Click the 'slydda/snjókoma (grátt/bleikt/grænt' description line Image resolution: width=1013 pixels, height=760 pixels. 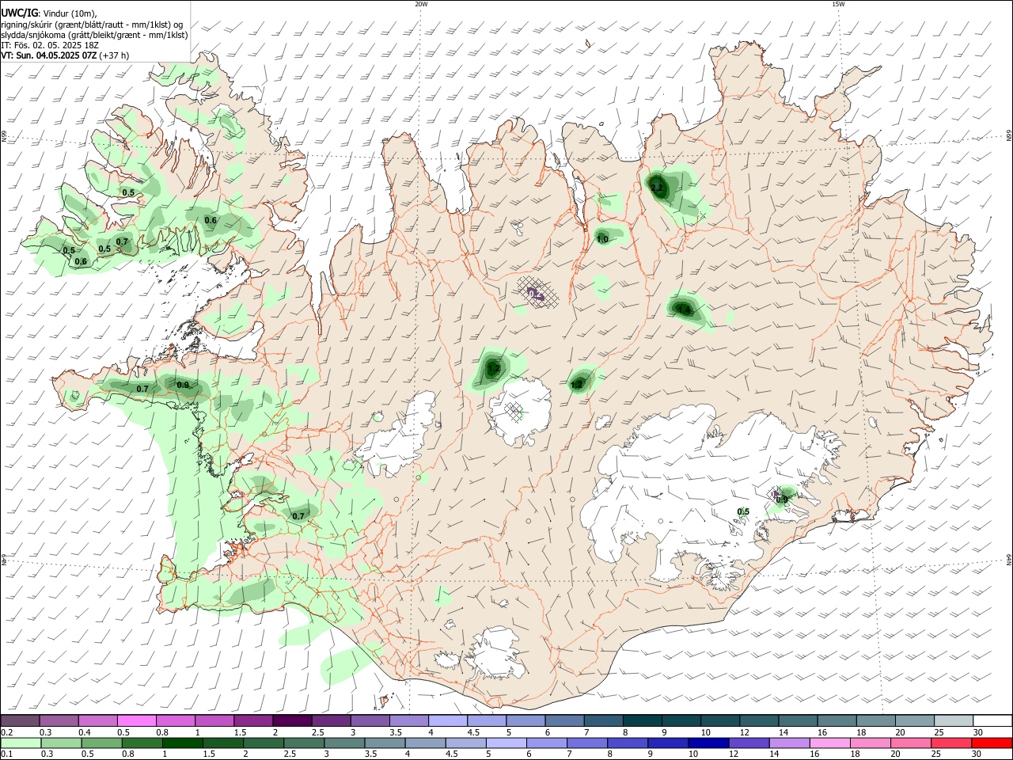[94, 35]
